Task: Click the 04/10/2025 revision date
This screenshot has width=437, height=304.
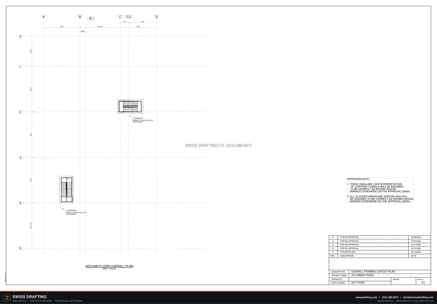Action: click(x=416, y=245)
